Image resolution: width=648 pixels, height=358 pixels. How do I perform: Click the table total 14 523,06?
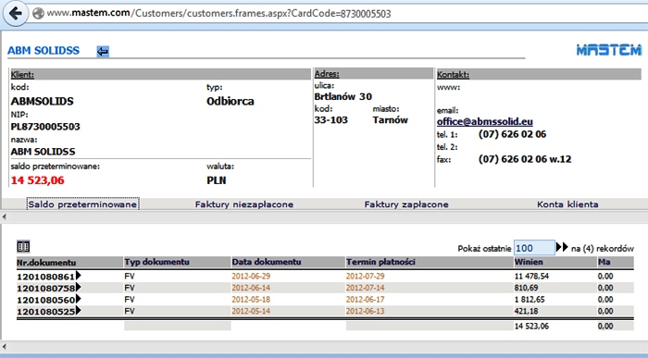pos(531,327)
